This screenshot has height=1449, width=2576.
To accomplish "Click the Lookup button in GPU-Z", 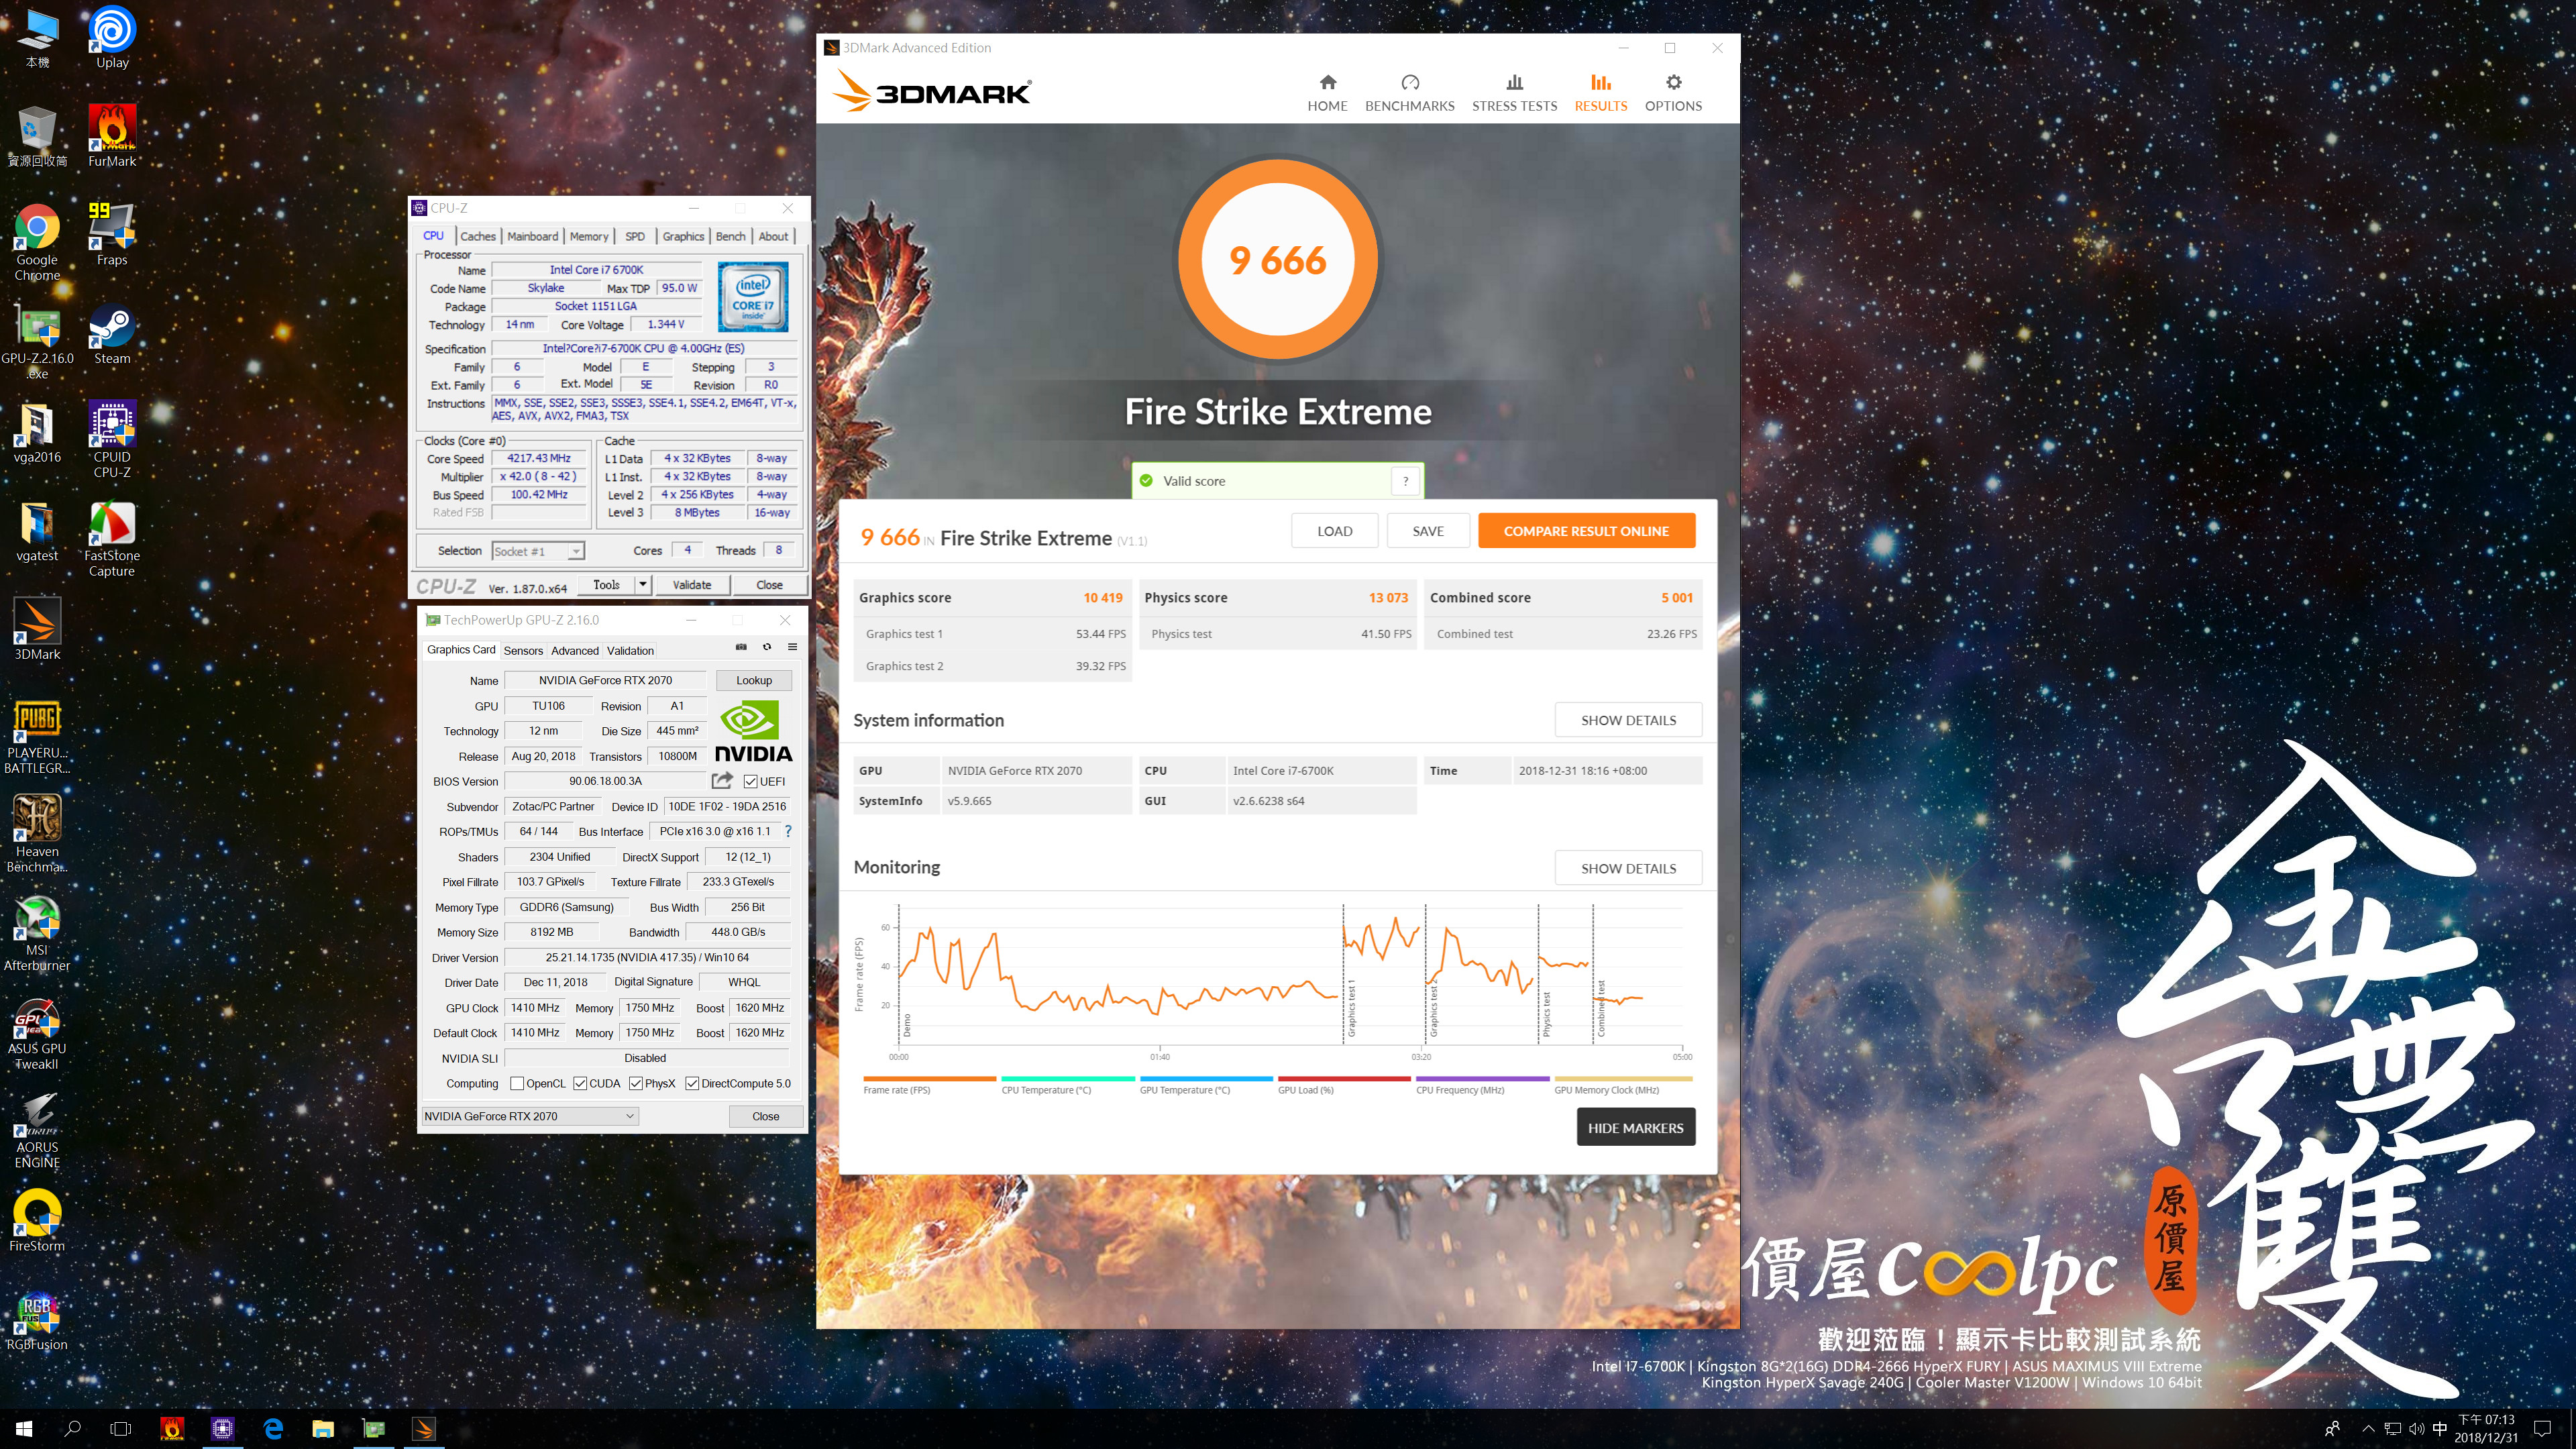I will [754, 680].
